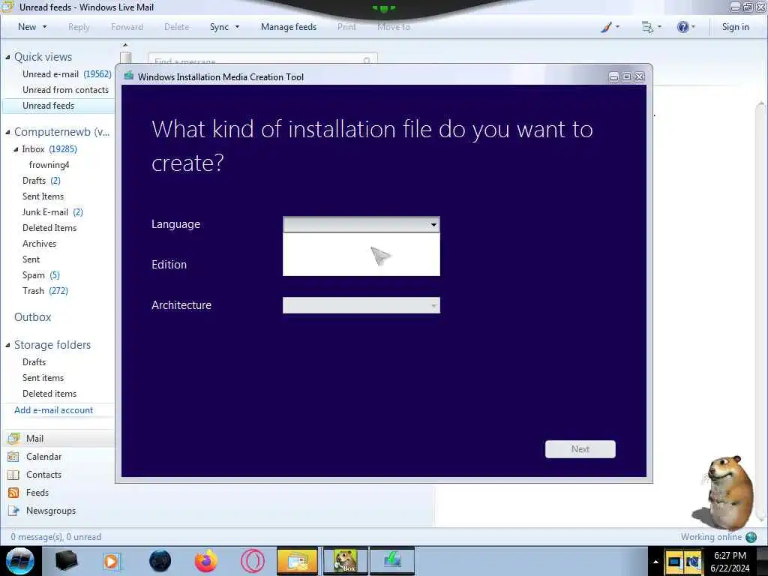
Task: Show hidden system tray icons
Action: pos(655,562)
